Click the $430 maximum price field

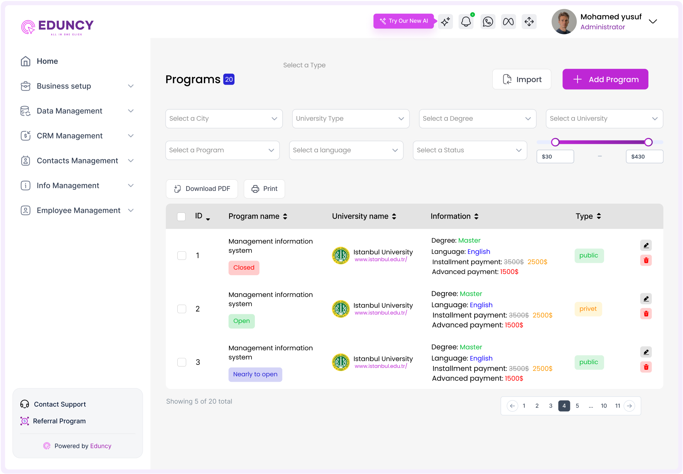[644, 157]
